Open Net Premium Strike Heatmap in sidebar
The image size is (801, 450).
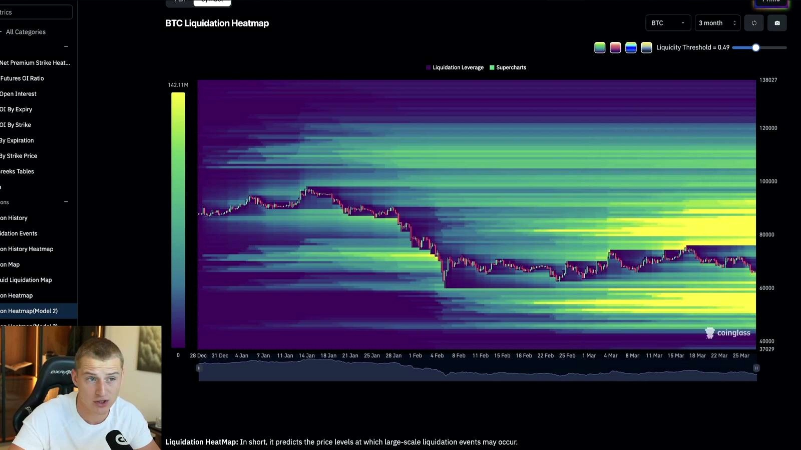35,63
